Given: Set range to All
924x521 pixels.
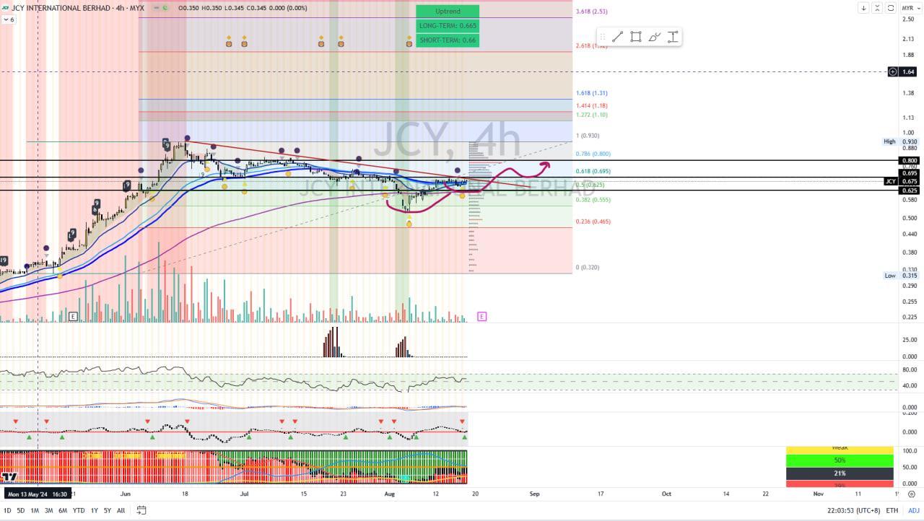Looking at the screenshot, I should [x=121, y=510].
